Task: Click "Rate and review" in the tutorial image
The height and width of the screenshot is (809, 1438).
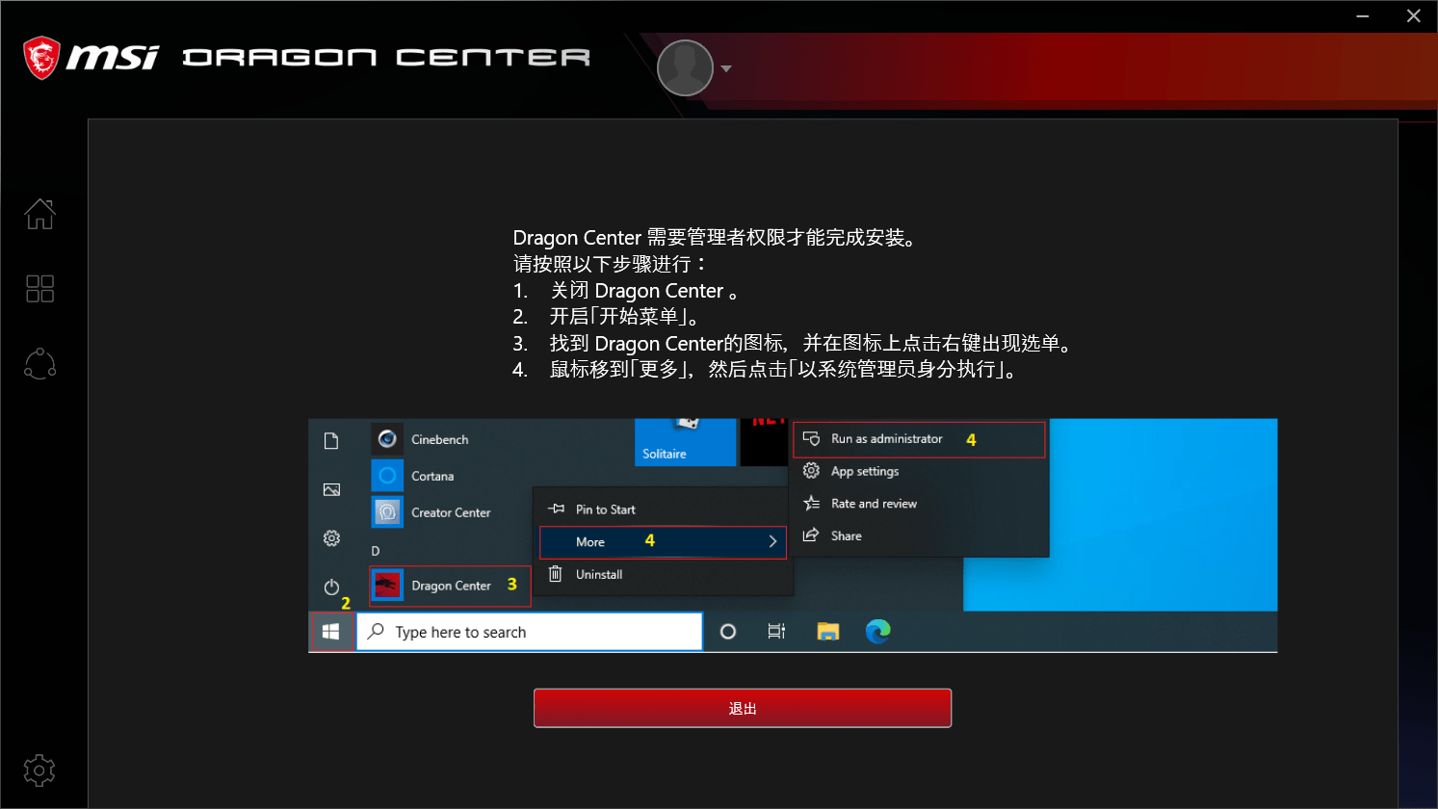Action: point(874,504)
